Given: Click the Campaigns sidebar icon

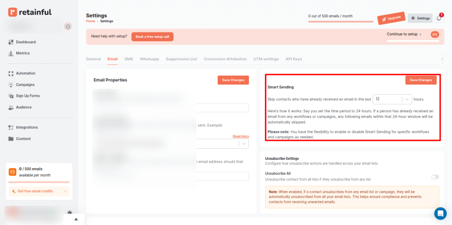Looking at the screenshot, I should [x=11, y=85].
